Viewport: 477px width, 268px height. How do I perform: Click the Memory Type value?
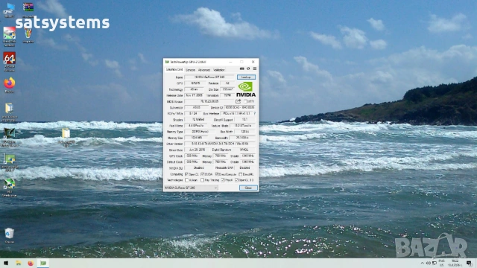pyautogui.click(x=200, y=132)
